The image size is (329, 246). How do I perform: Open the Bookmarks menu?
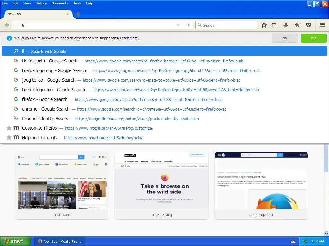click(60, 3)
